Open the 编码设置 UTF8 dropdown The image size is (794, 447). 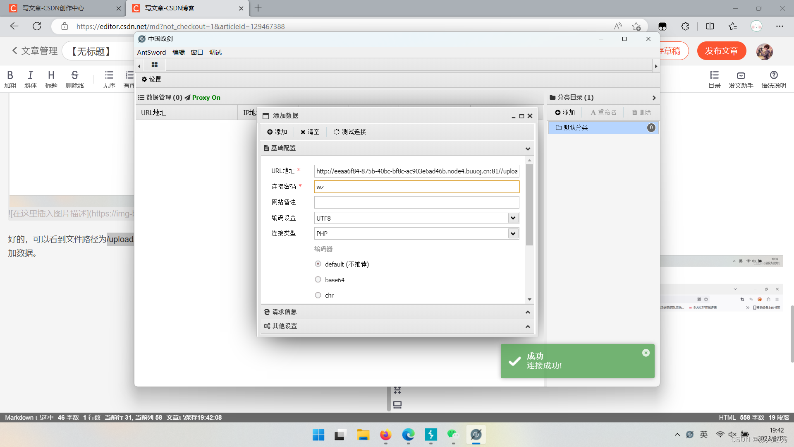click(513, 218)
